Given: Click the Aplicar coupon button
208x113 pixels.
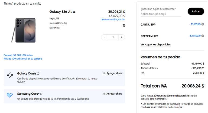Looking at the screenshot, I should (196, 11).
